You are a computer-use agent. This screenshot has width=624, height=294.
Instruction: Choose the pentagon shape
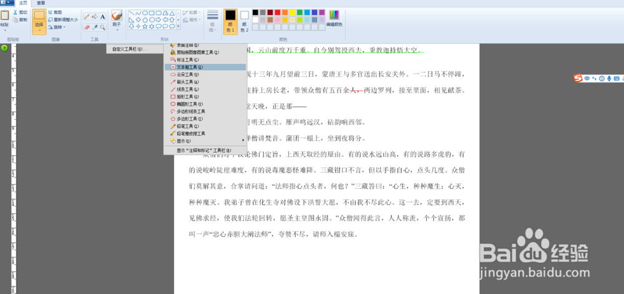pos(145,19)
